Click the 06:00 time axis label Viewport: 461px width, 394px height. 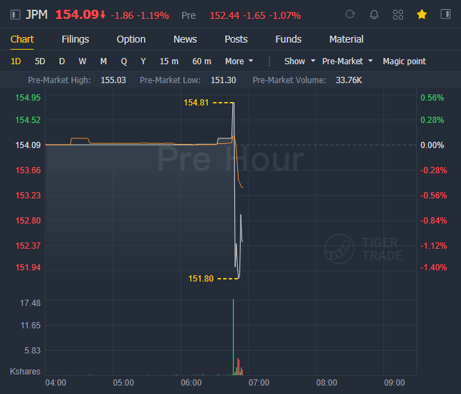click(191, 383)
